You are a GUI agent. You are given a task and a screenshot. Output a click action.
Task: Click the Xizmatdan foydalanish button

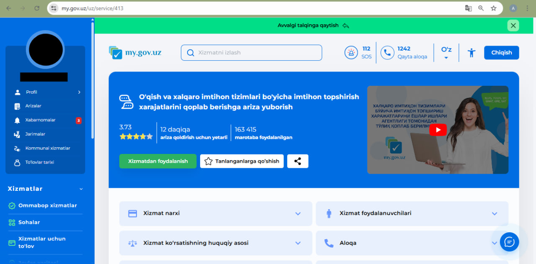pyautogui.click(x=158, y=161)
